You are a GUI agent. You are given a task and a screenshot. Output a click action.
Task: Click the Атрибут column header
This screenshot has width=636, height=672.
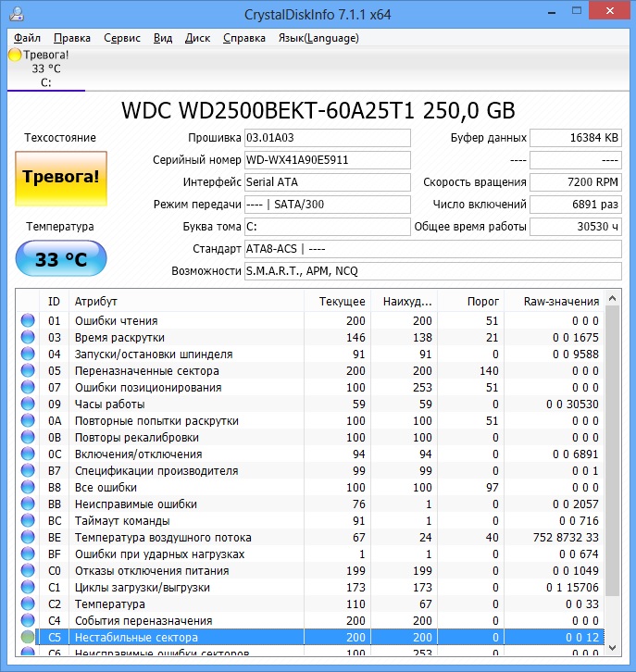[186, 302]
